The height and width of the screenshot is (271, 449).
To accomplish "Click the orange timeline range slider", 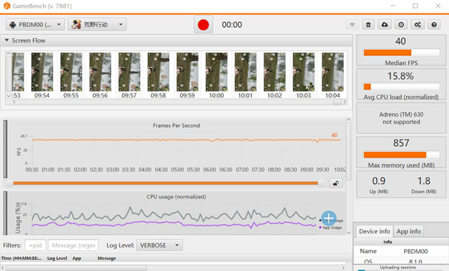I will coord(167,183).
